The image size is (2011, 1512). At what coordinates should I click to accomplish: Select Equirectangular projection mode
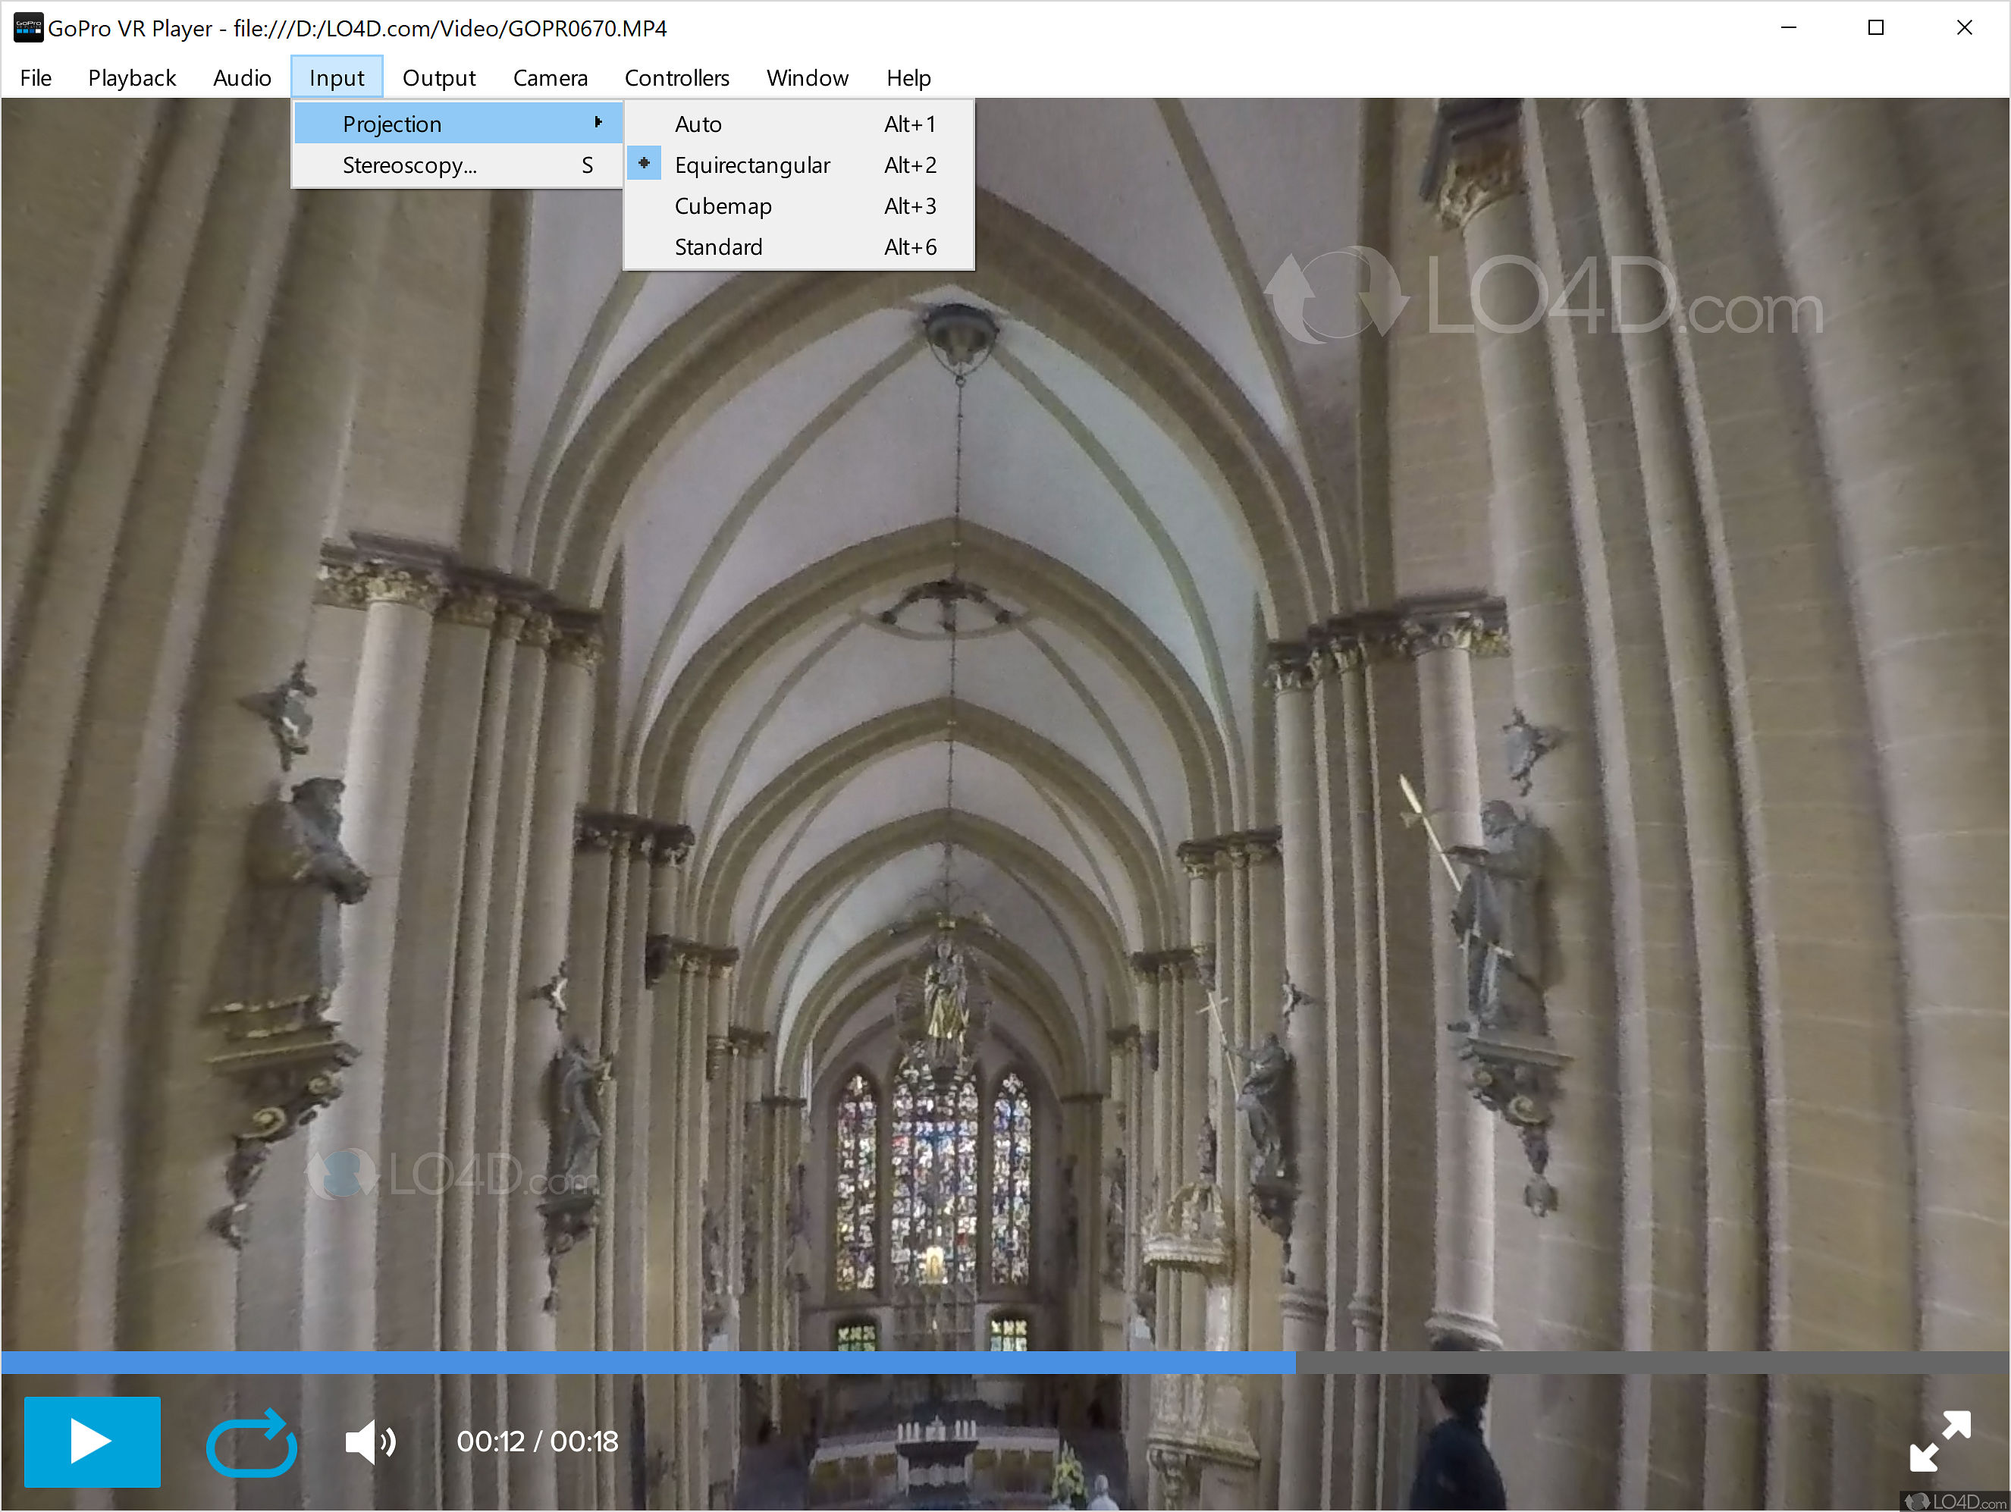point(755,164)
